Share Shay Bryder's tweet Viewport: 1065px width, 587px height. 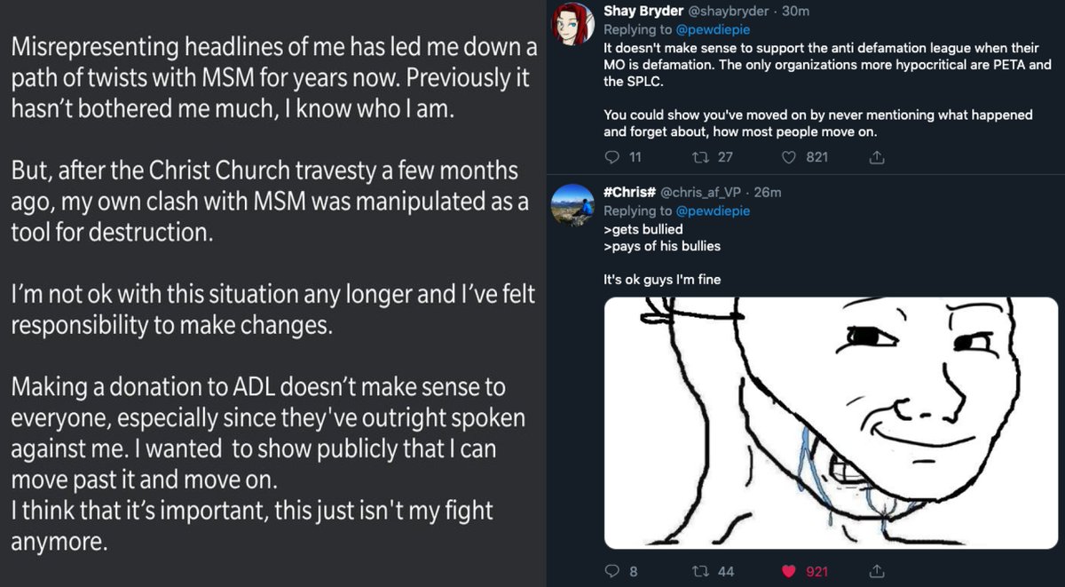[x=876, y=157]
